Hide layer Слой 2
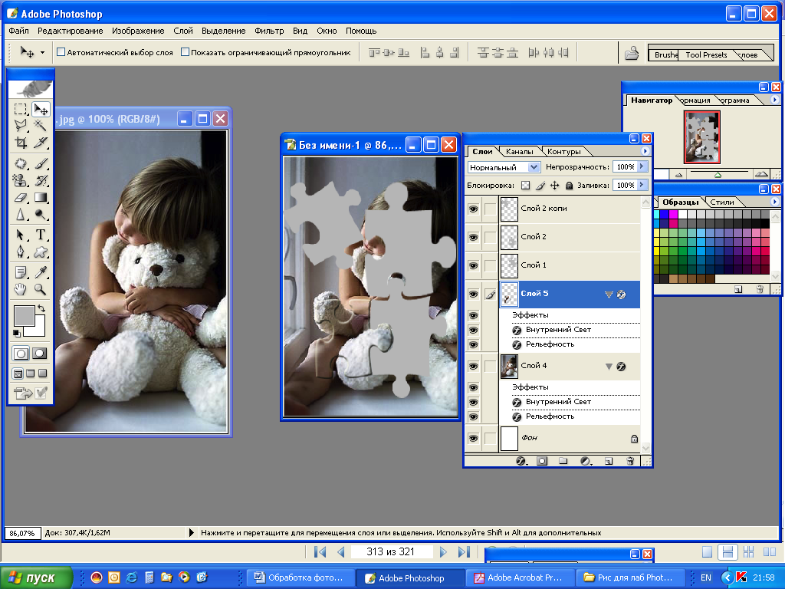This screenshot has width=785, height=589. point(473,238)
